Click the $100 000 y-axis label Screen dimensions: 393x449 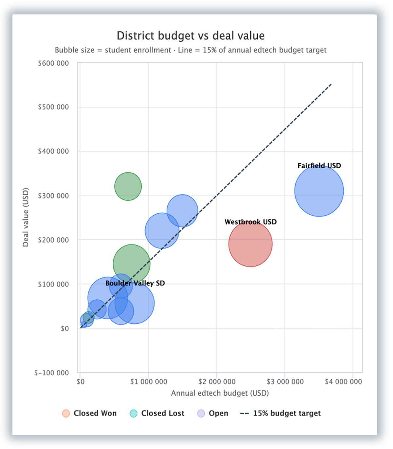pos(53,284)
